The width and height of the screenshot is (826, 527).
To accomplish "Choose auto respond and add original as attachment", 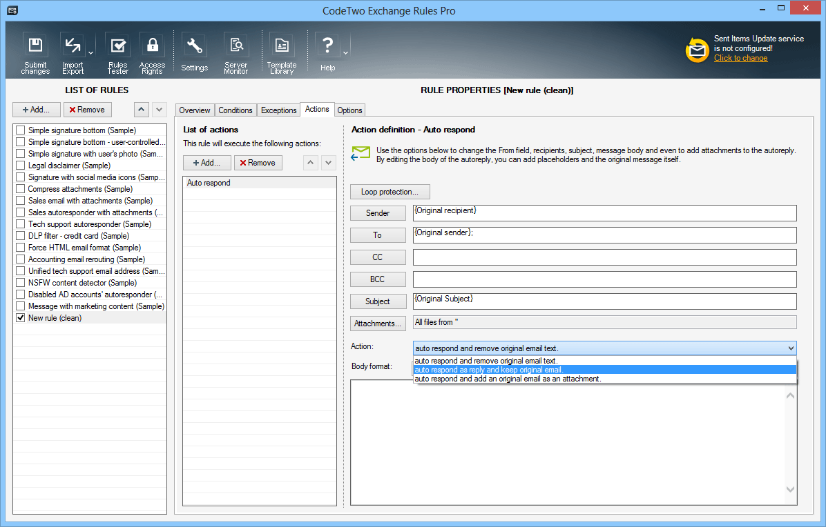I will [x=605, y=379].
